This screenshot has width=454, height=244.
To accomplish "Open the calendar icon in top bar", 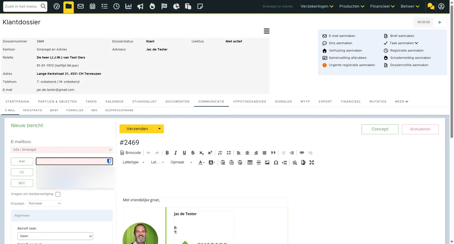I will [x=93, y=6].
